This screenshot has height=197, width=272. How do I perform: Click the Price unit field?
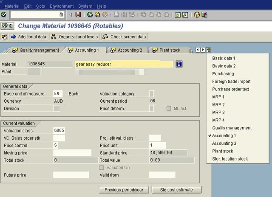coord(157,145)
